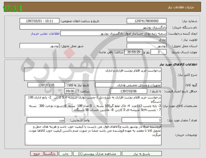Image resolution: width=206 pixels, height=158 pixels.
Task: Click the شرح کلی نیاز text area
Action: (x=93, y=74)
